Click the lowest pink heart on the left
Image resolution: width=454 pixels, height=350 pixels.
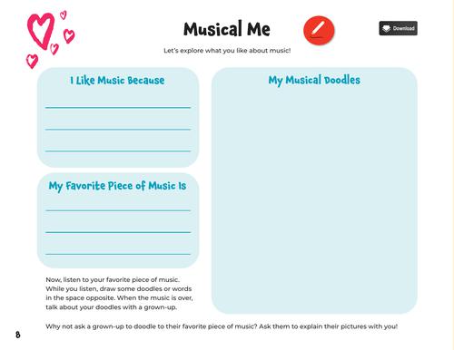32,61
